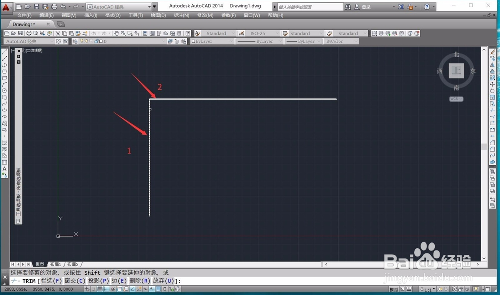Select the Multiline Text 'A' tool
500x295 pixels.
(5, 168)
